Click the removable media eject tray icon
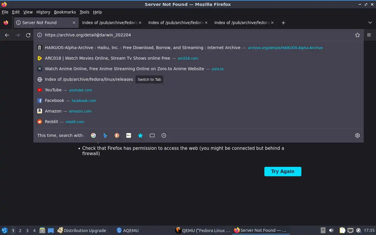Image resolution: width=376 pixels, height=235 pixels. 323,231
